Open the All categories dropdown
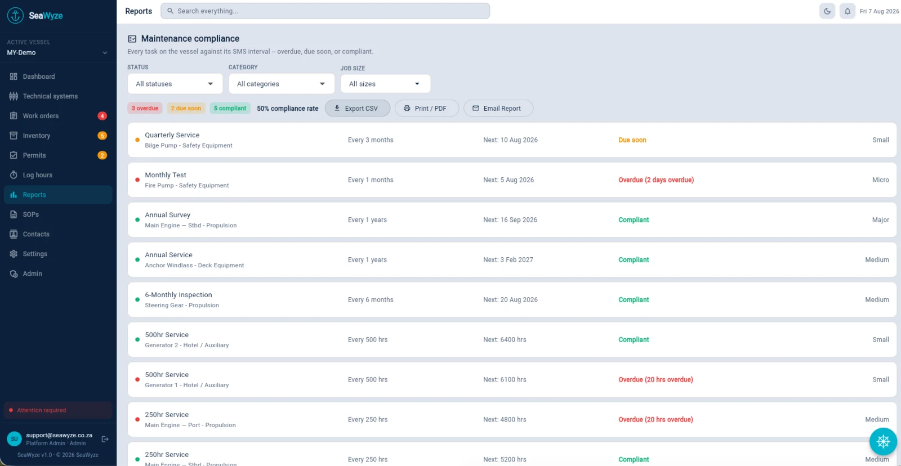Screen dimensions: 901x466 coord(282,84)
